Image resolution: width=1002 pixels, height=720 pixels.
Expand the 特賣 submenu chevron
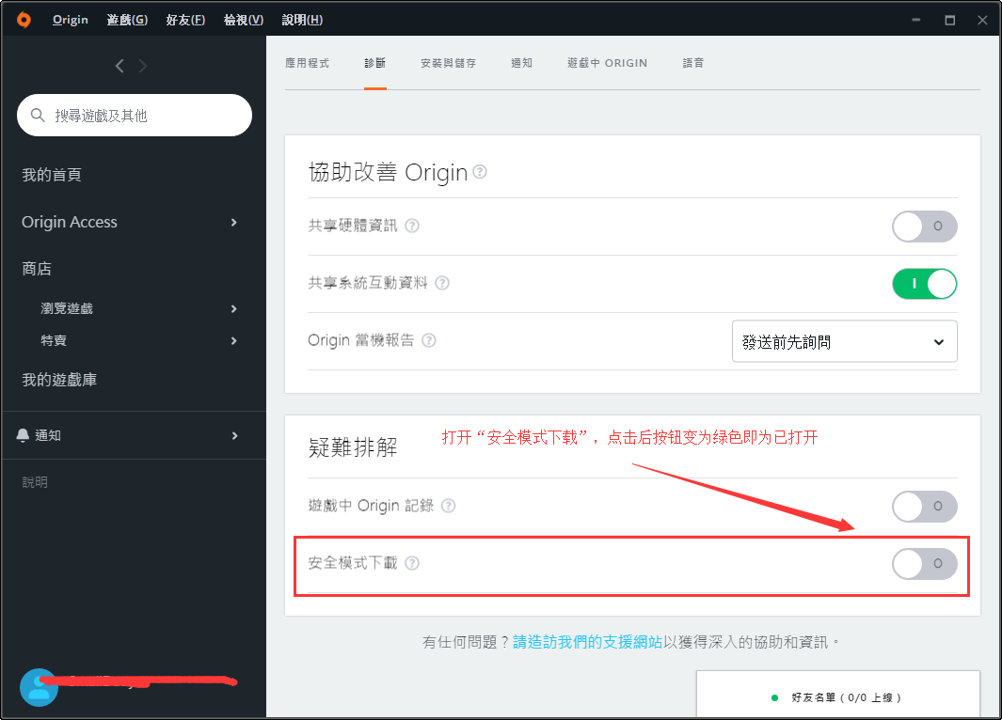coord(234,341)
